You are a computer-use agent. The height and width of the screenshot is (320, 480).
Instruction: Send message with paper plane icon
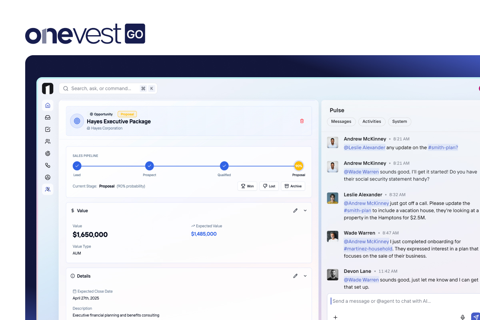click(x=476, y=317)
